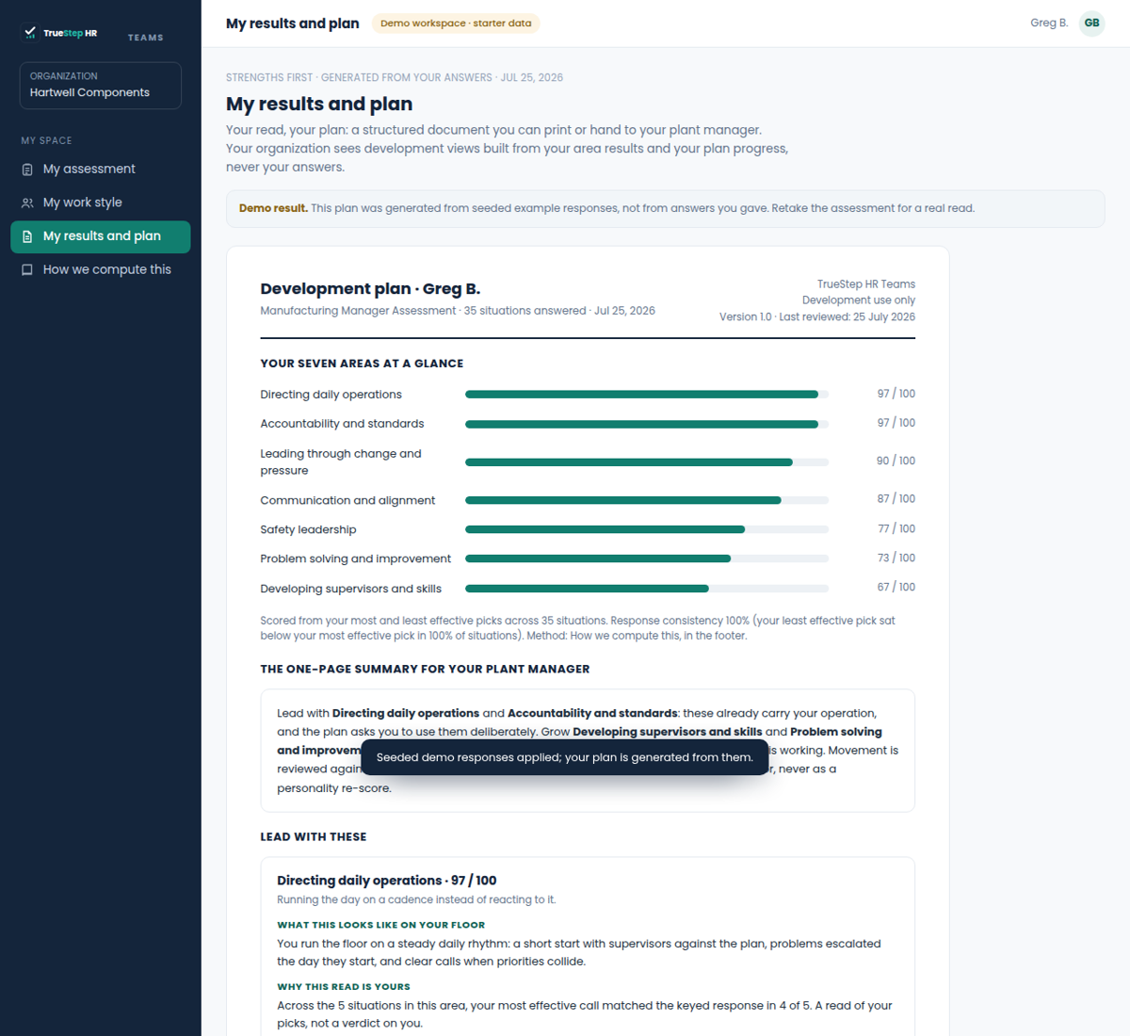Open How we compute this page
Image resolution: width=1130 pixels, height=1036 pixels.
coord(100,269)
